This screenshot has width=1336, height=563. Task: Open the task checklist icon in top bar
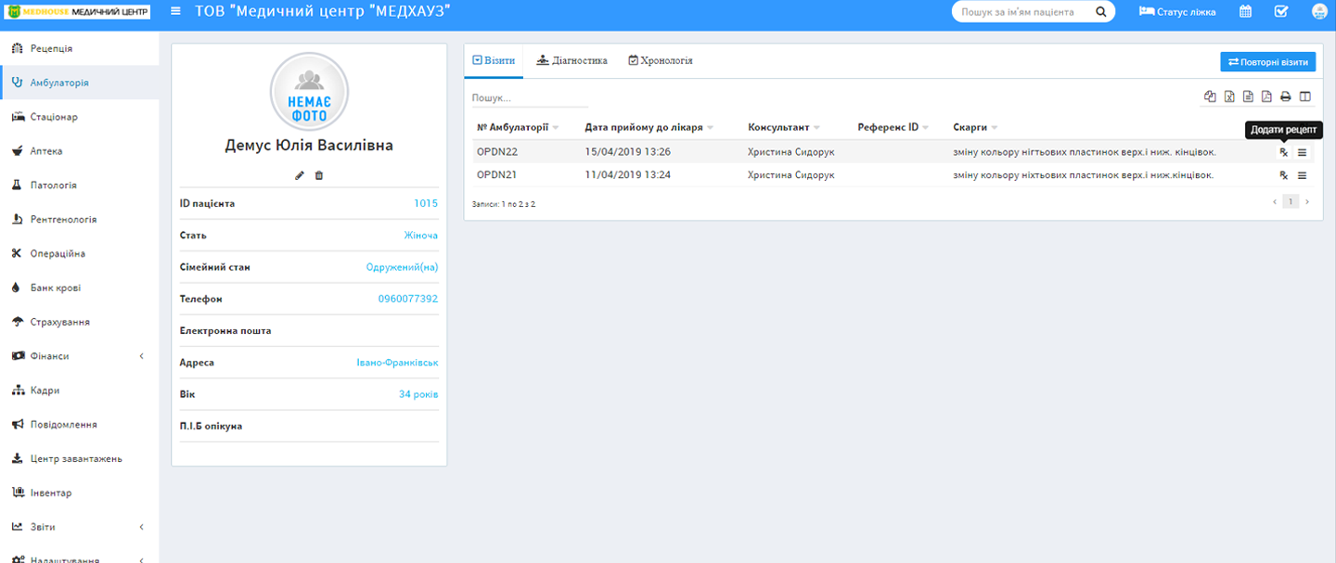tap(1281, 12)
